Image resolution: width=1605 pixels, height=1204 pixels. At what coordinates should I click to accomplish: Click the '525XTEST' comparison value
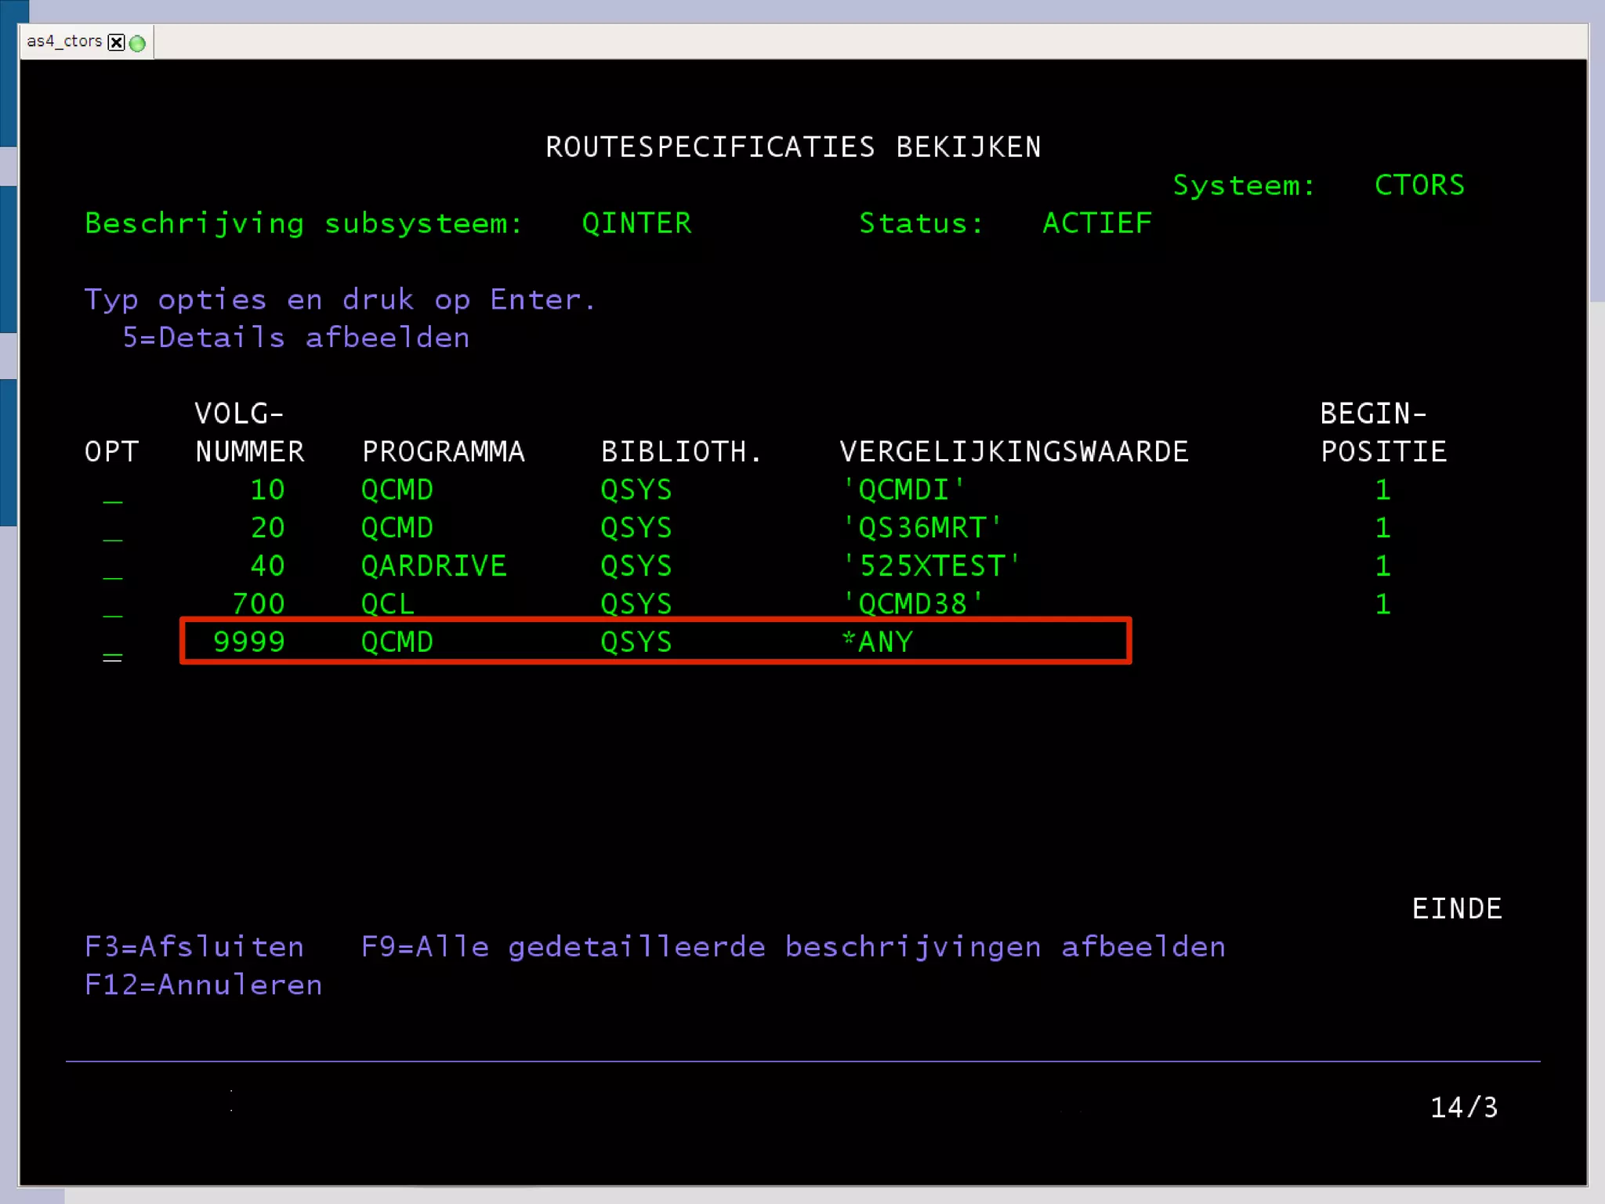click(930, 566)
